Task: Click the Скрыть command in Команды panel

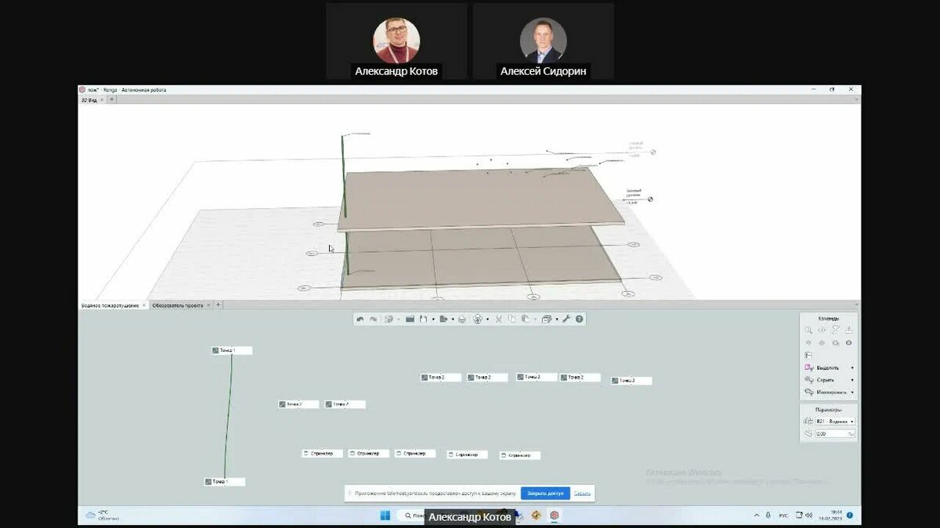Action: pyautogui.click(x=826, y=380)
